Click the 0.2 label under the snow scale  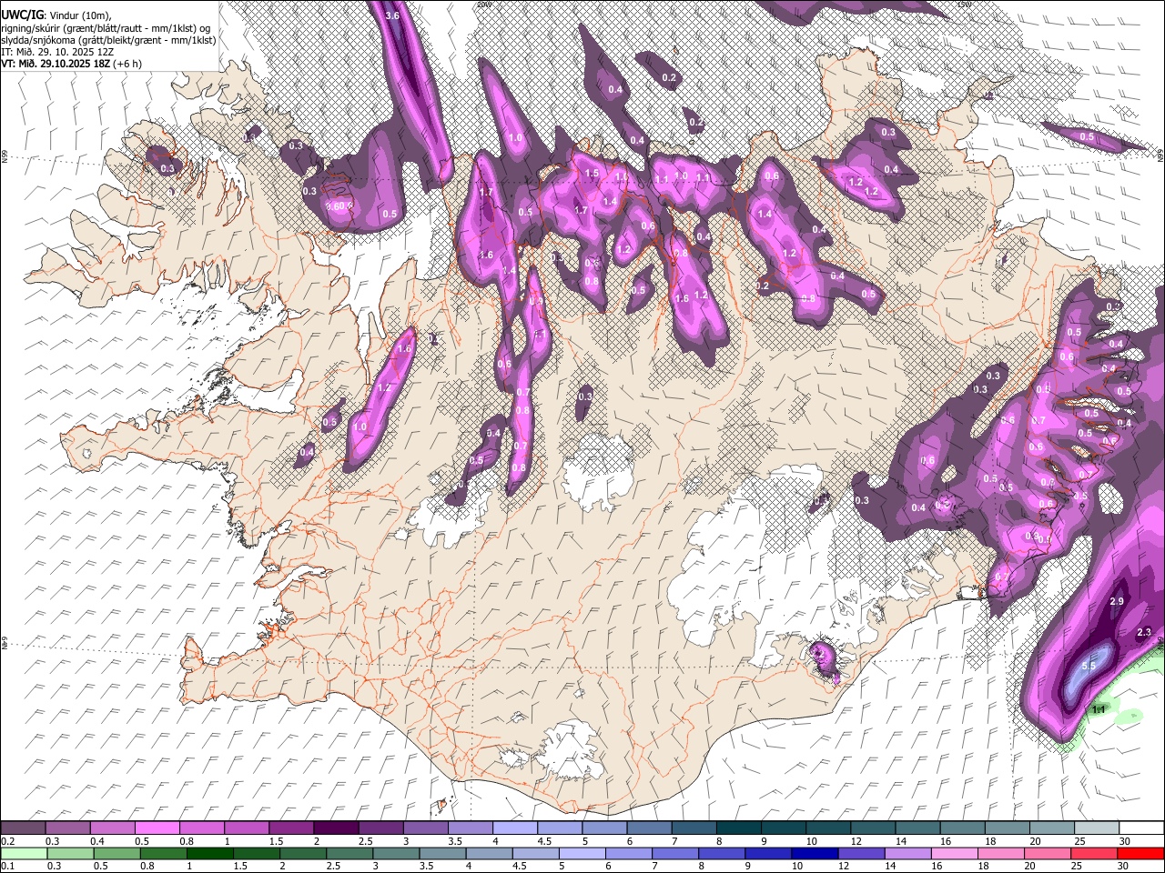pyautogui.click(x=7, y=841)
